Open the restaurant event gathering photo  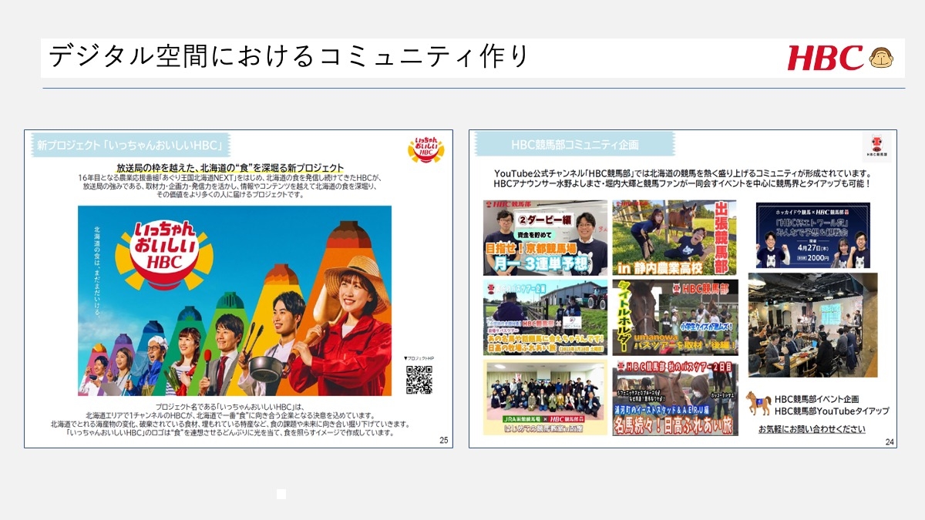[x=812, y=324]
